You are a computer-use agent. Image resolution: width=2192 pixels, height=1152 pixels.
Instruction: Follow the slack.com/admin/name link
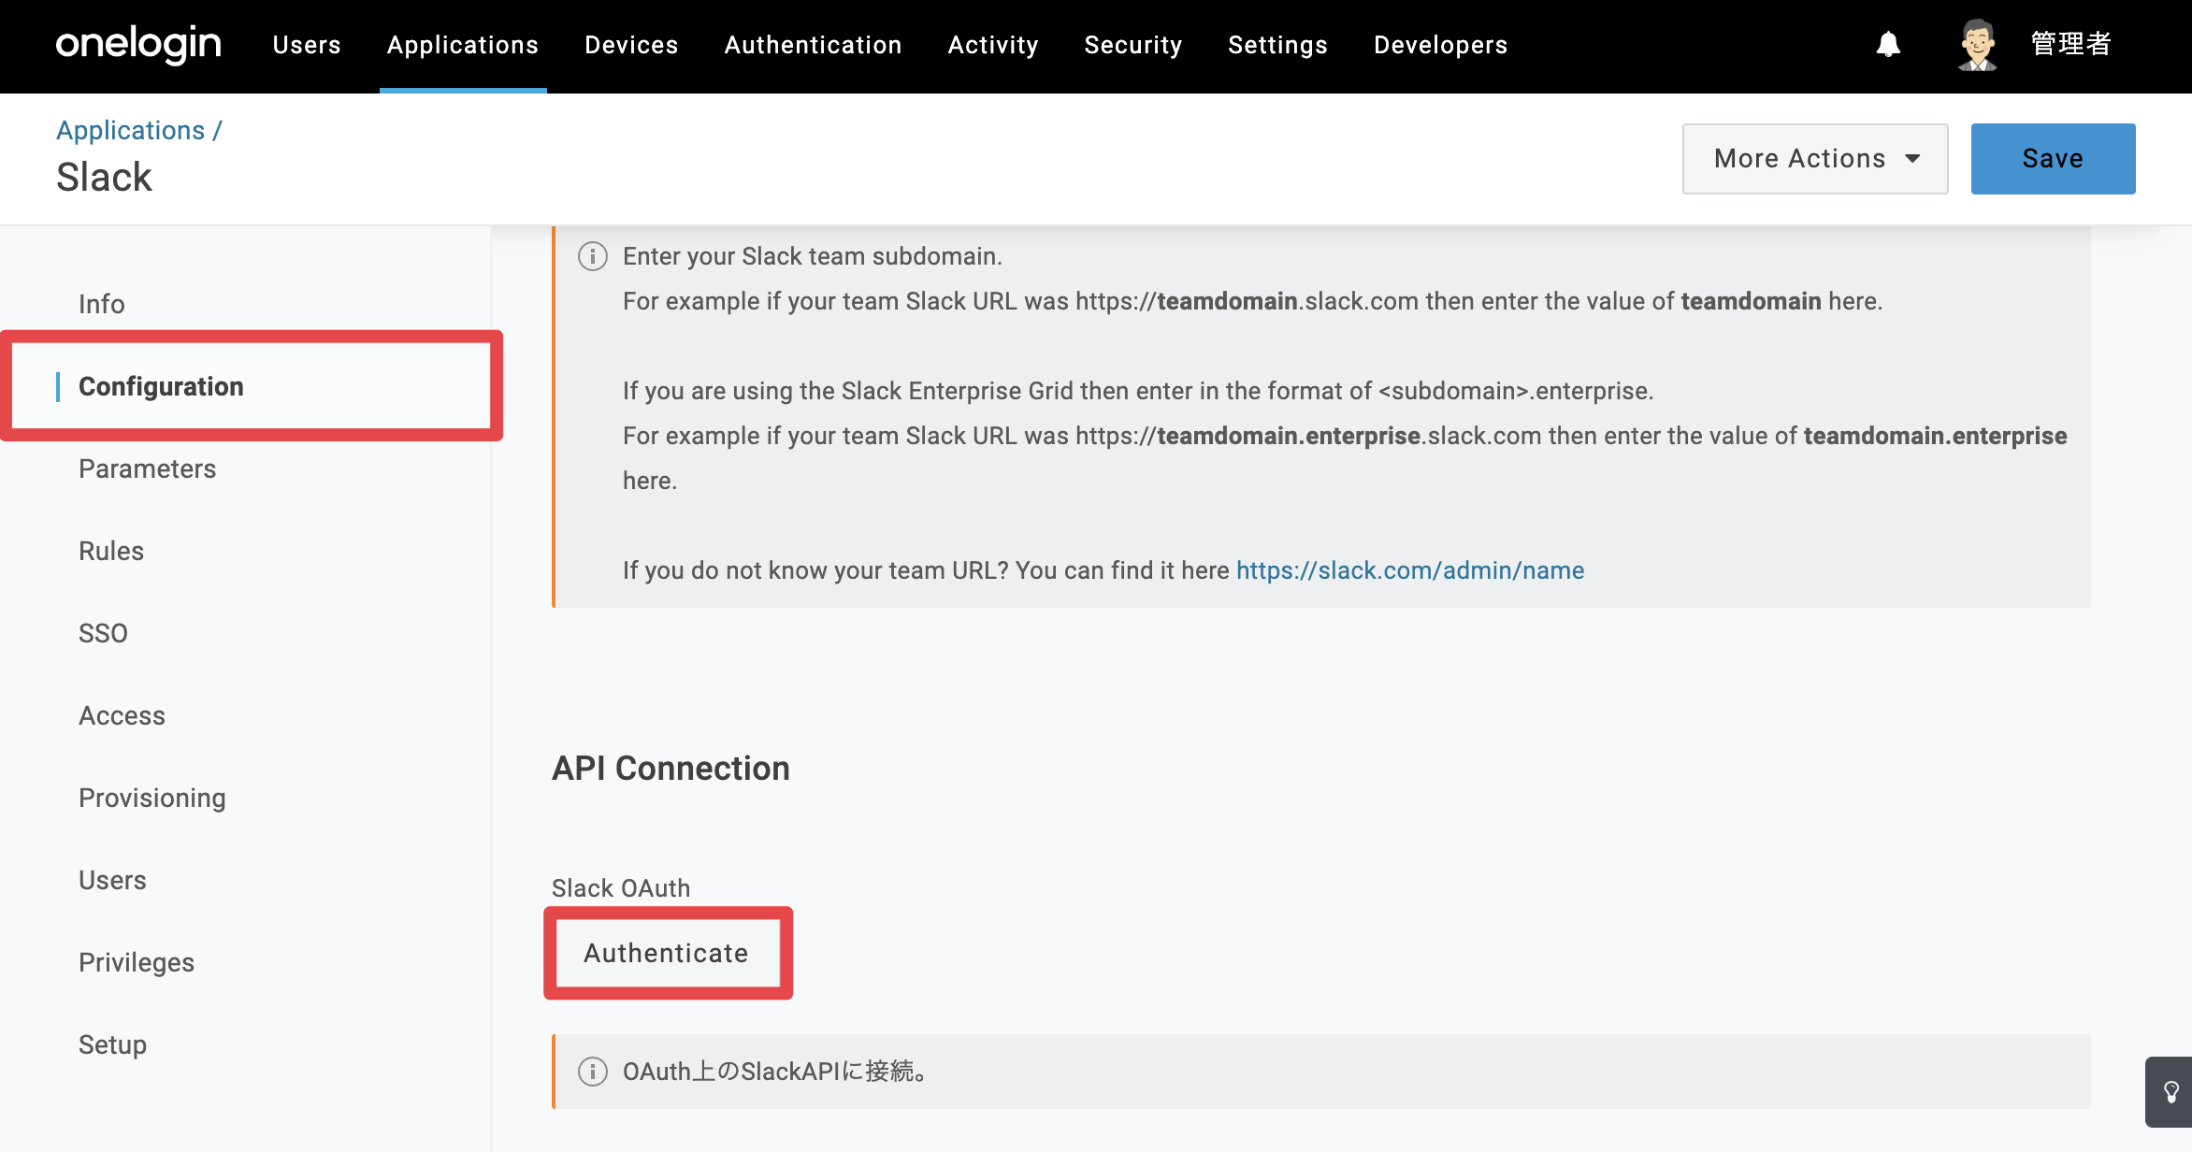pyautogui.click(x=1410, y=570)
